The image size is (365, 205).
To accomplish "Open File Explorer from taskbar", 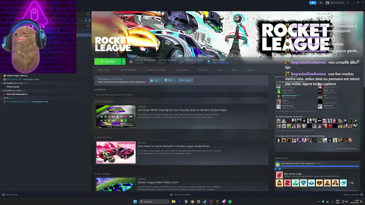I will coord(173,202).
